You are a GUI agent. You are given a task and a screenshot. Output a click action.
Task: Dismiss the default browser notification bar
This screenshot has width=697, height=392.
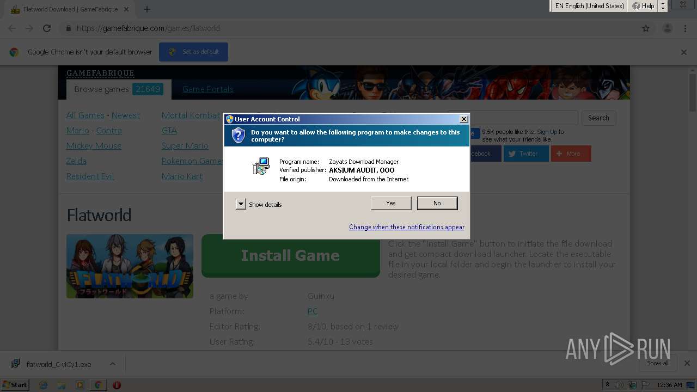[684, 52]
